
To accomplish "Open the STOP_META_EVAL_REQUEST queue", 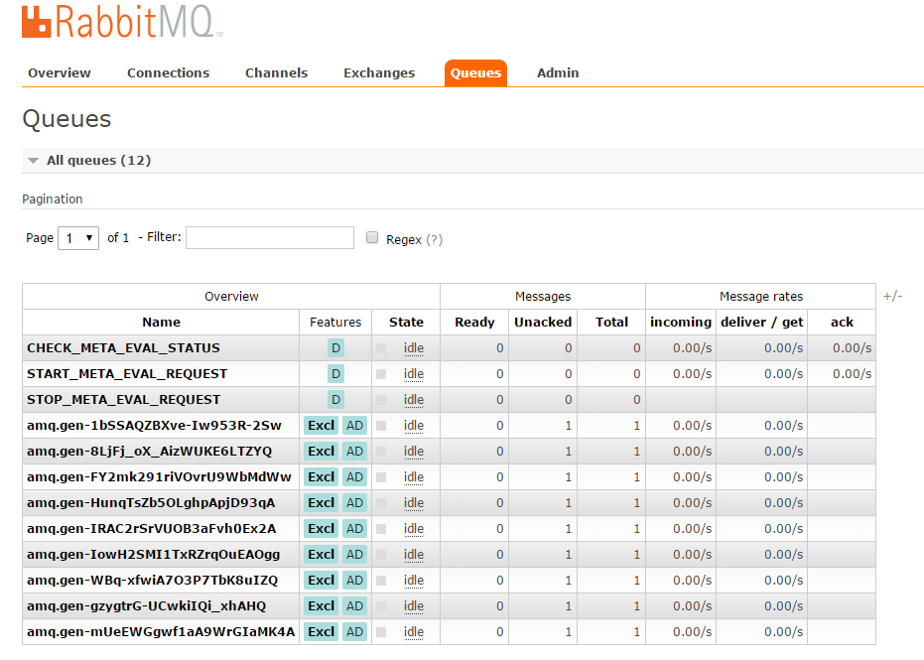I will click(123, 400).
